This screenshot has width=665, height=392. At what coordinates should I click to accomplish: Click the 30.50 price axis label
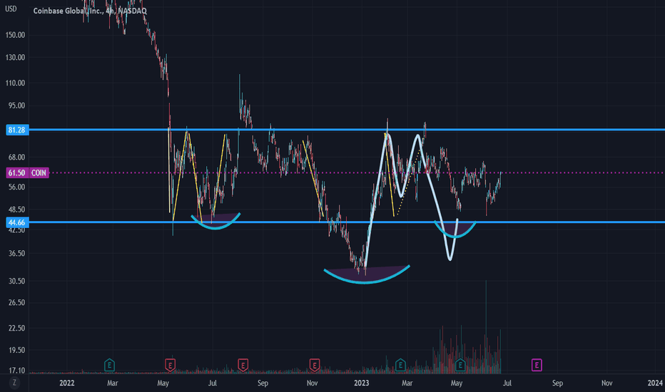[x=16, y=281]
